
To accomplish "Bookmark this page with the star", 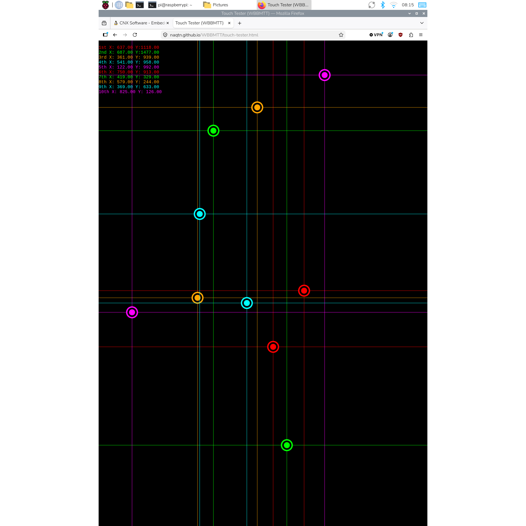I will pos(341,35).
